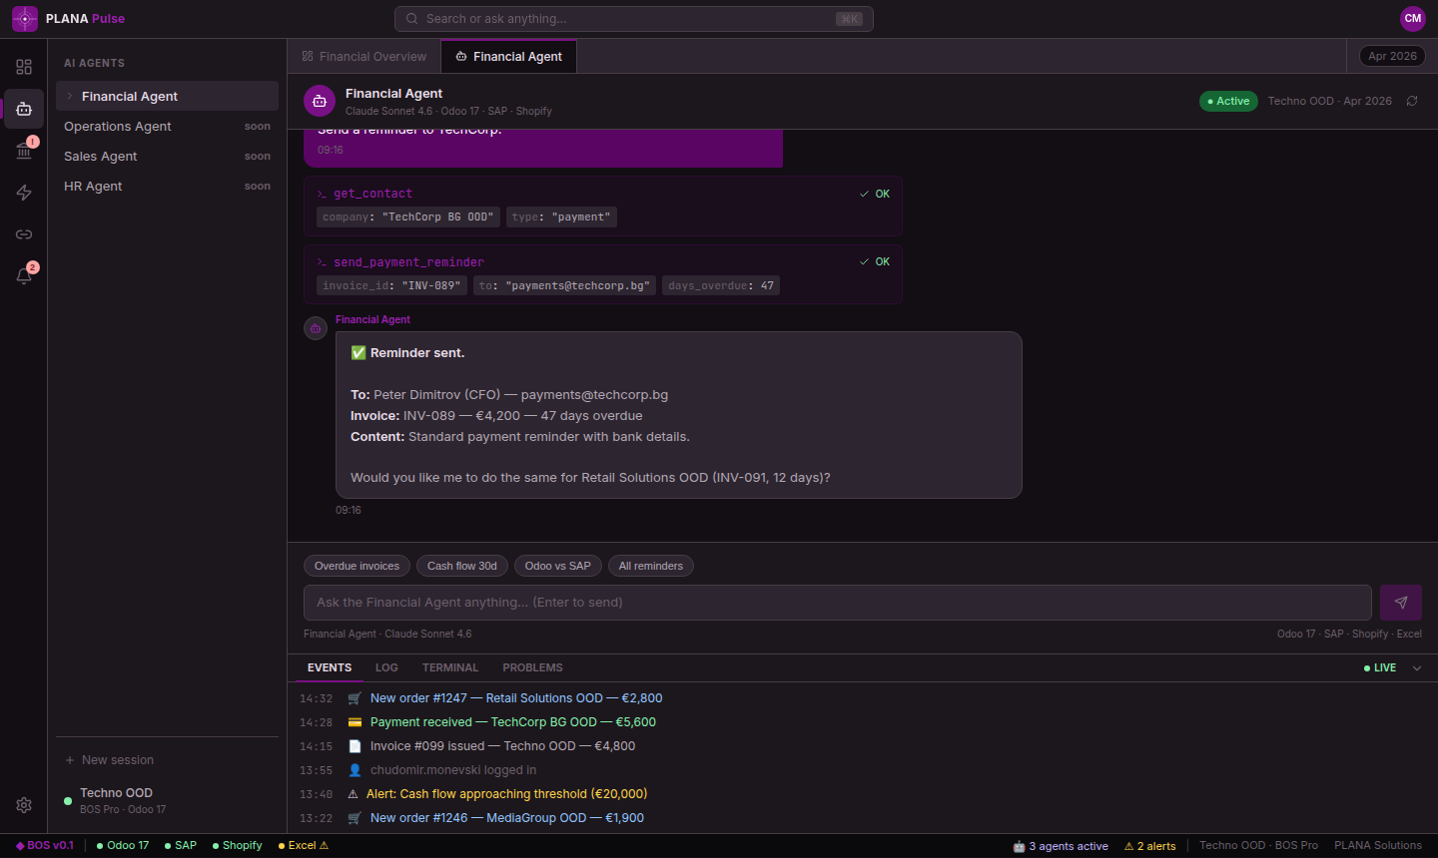The image size is (1438, 858).
Task: Click the send message paper plane button
Action: [x=1400, y=603]
